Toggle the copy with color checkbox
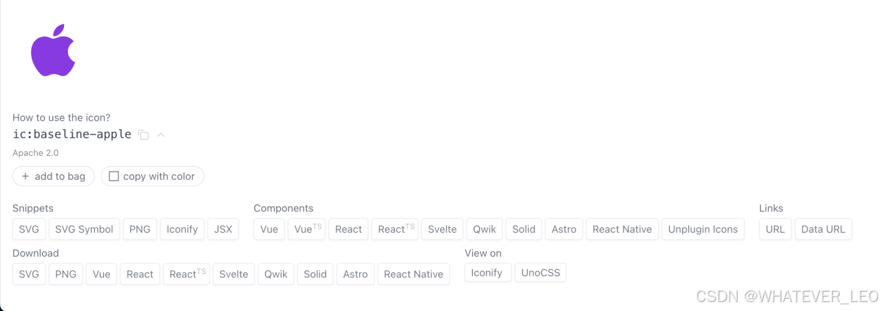Screen dimensions: 881x311 coord(114,176)
